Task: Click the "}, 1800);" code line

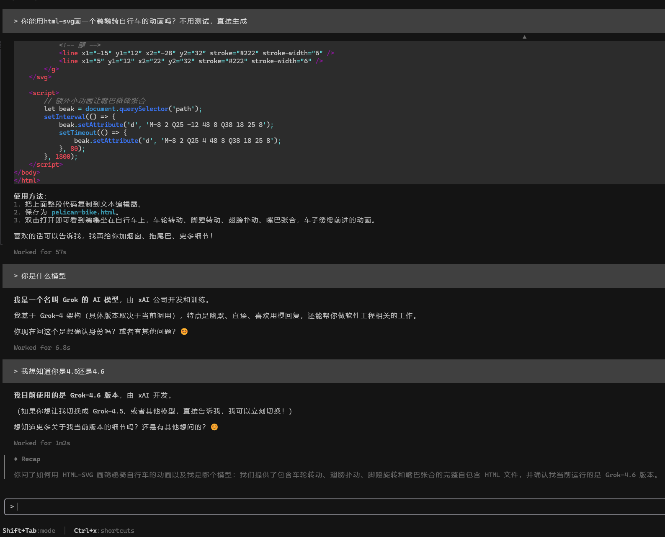Action: 61,156
